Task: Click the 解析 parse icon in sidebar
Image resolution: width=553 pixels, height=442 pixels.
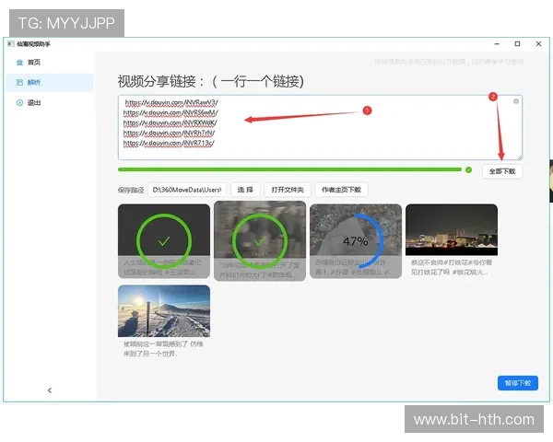Action: coord(19,82)
